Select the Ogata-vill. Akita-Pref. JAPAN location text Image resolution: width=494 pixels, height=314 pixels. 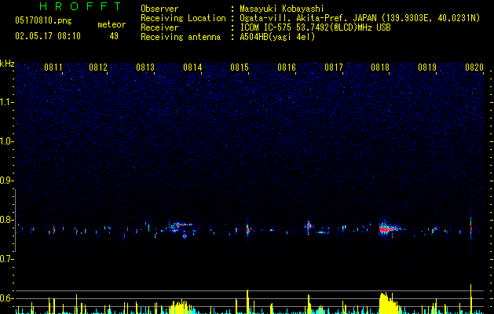(x=360, y=18)
